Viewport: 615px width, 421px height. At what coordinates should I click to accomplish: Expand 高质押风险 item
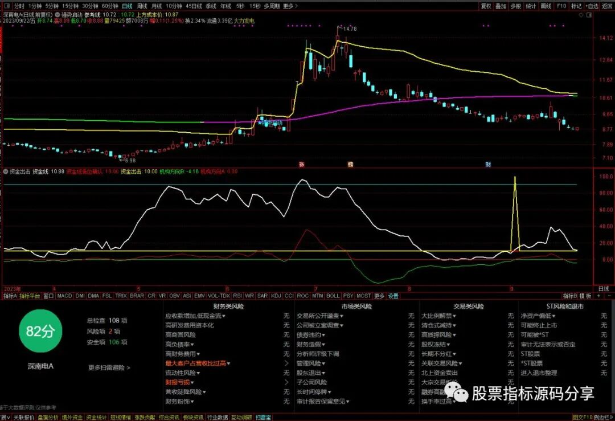pos(439,334)
